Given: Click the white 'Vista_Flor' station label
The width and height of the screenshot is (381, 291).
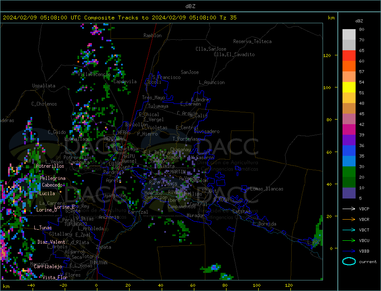Looking at the screenshot, I should tap(55, 277).
